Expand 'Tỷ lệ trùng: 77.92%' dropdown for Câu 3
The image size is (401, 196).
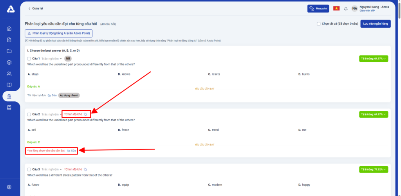(373, 169)
